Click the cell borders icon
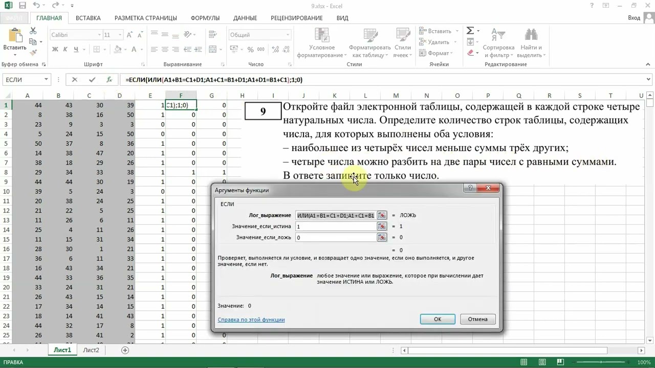This screenshot has height=368, width=655. coord(96,50)
